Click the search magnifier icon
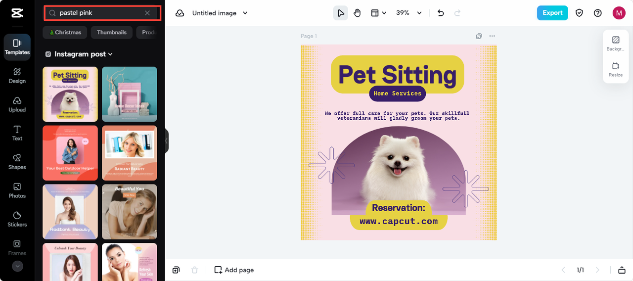 pyautogui.click(x=52, y=13)
